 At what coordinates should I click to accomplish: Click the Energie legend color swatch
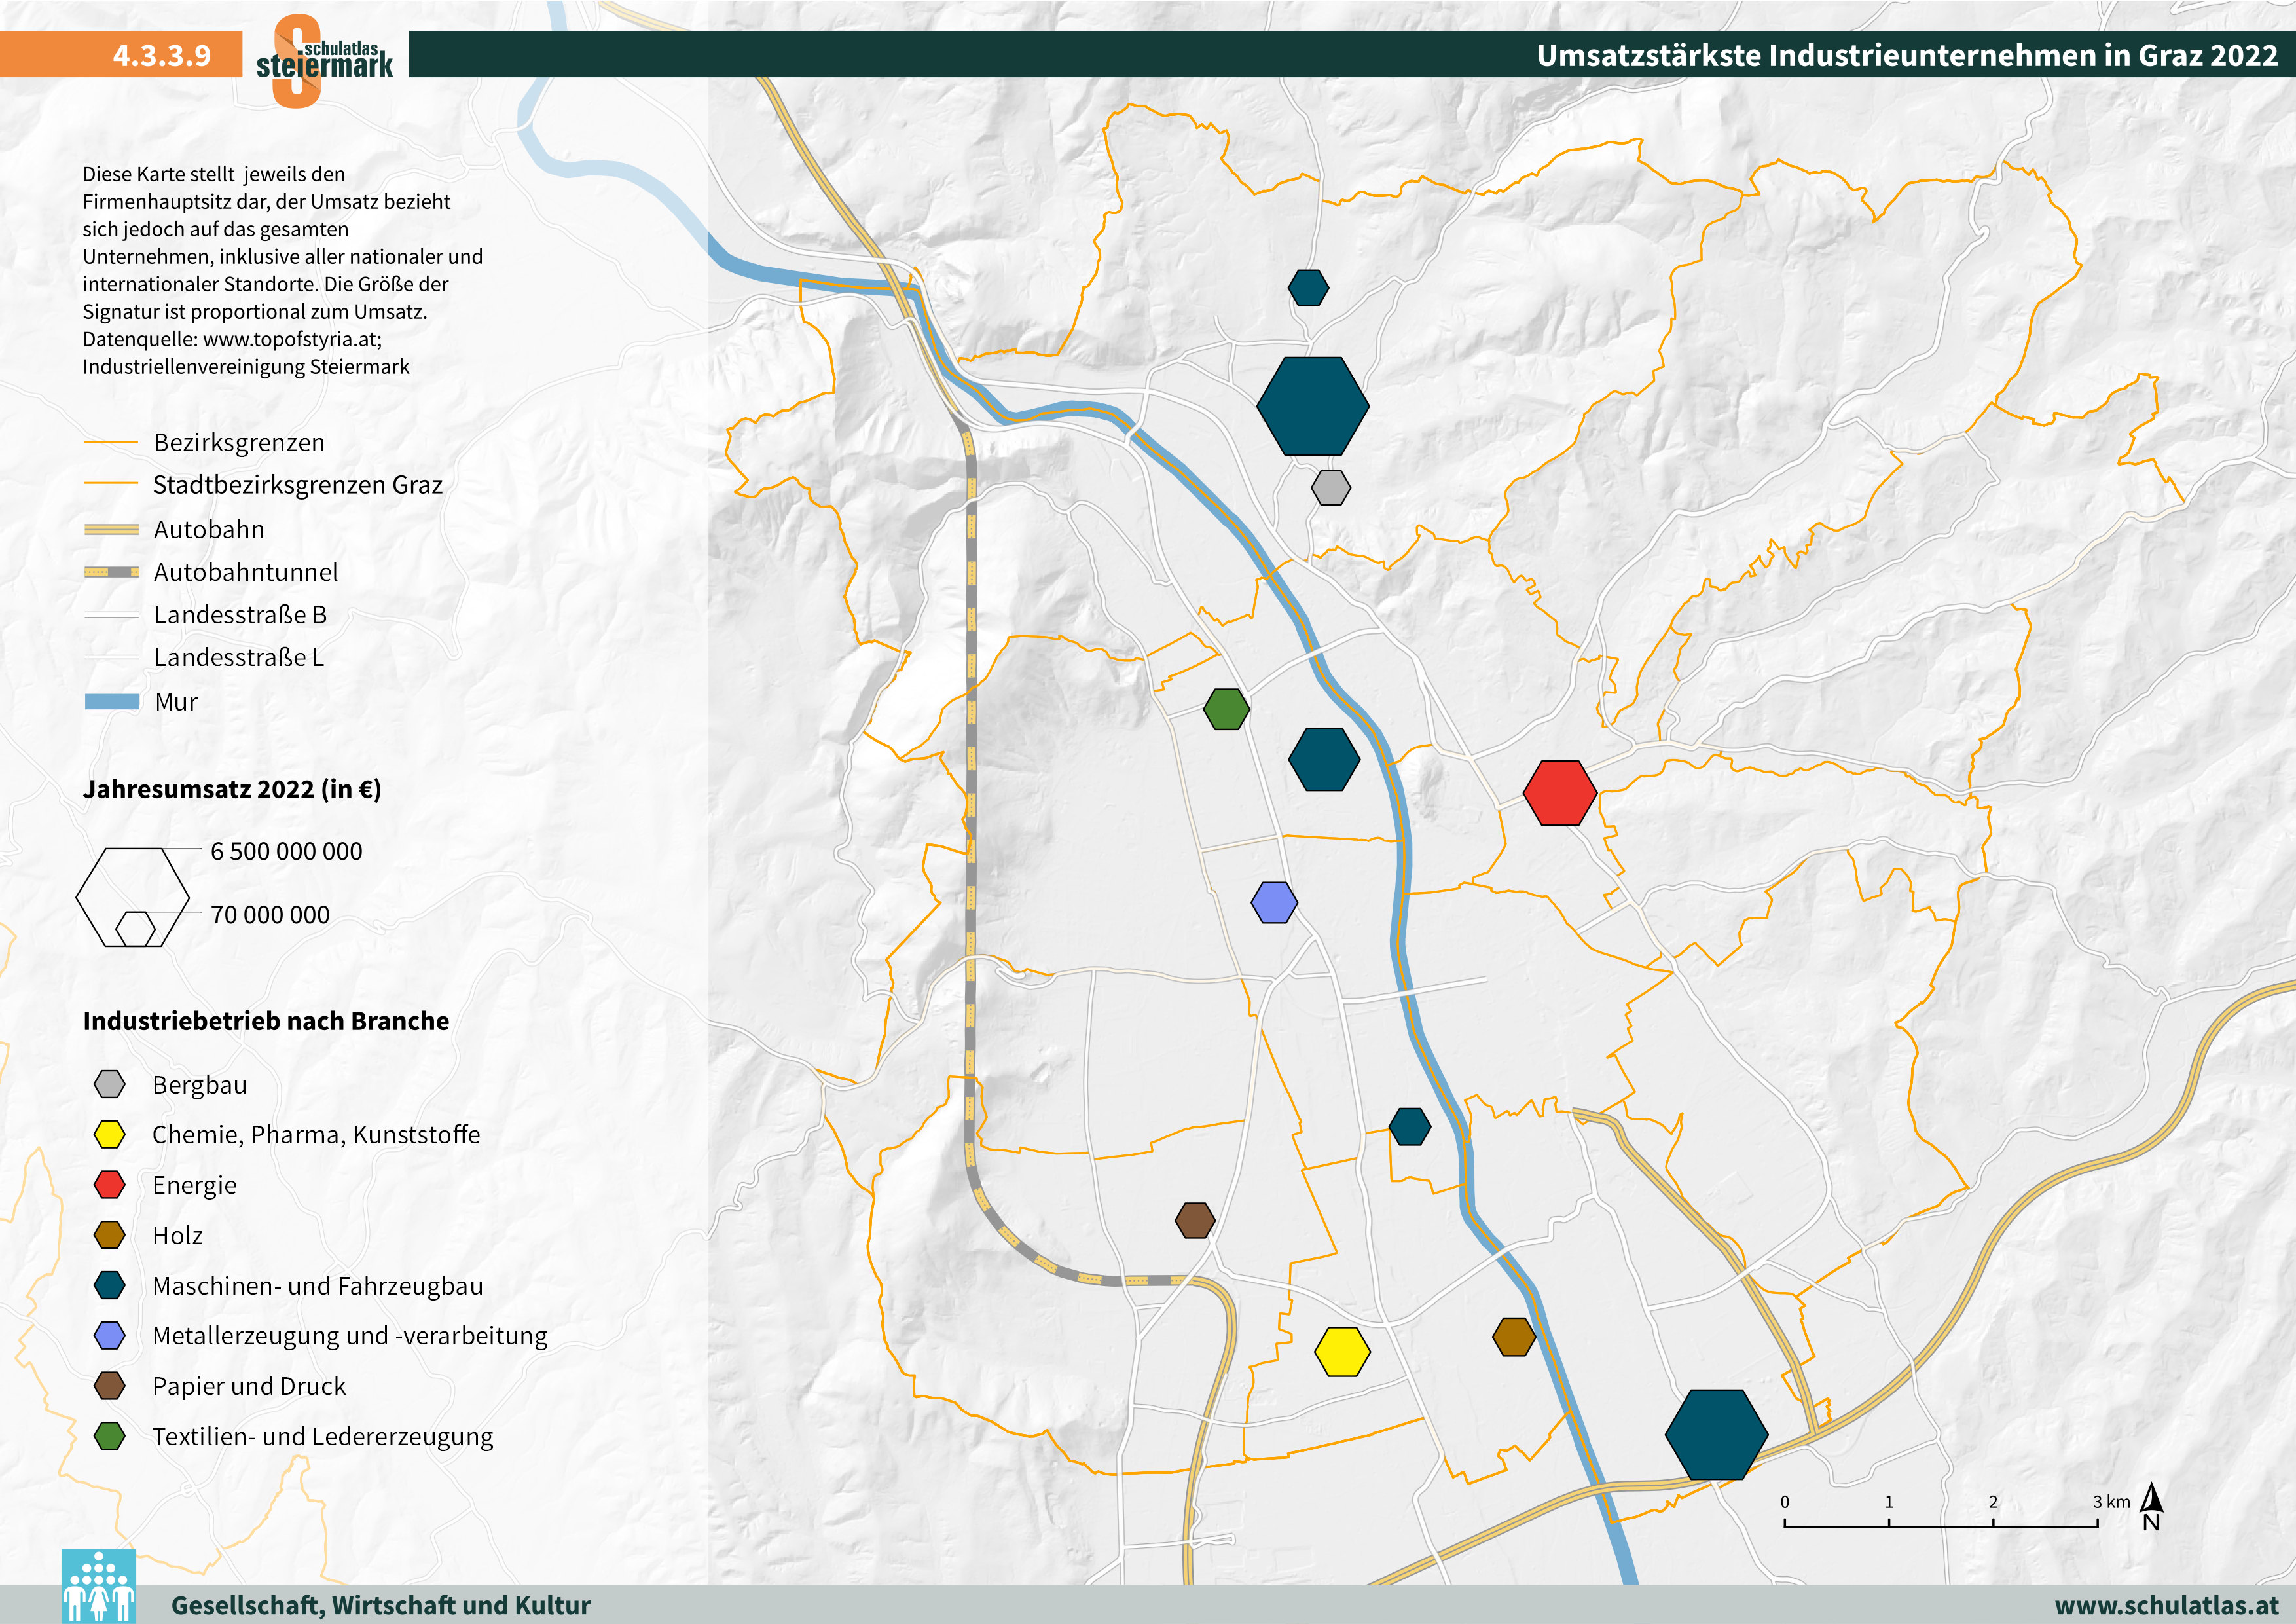coord(109,1185)
